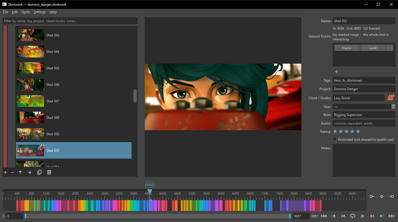This screenshot has width=398, height=222.
Task: Go to the shot in point
Action: click(334, 216)
